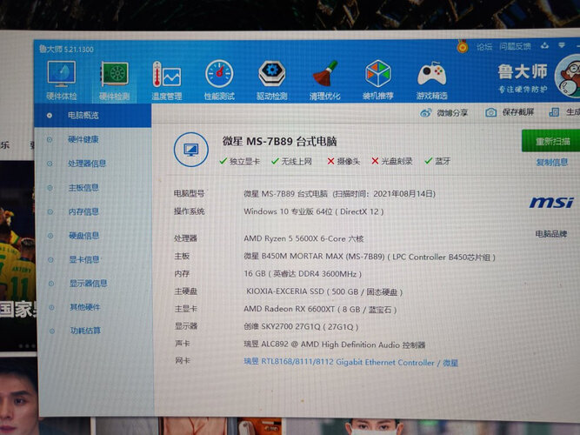This screenshot has width=580, height=435.
Task: Click the monitor icon beside 微星 MS-7B89
Action: [x=190, y=150]
